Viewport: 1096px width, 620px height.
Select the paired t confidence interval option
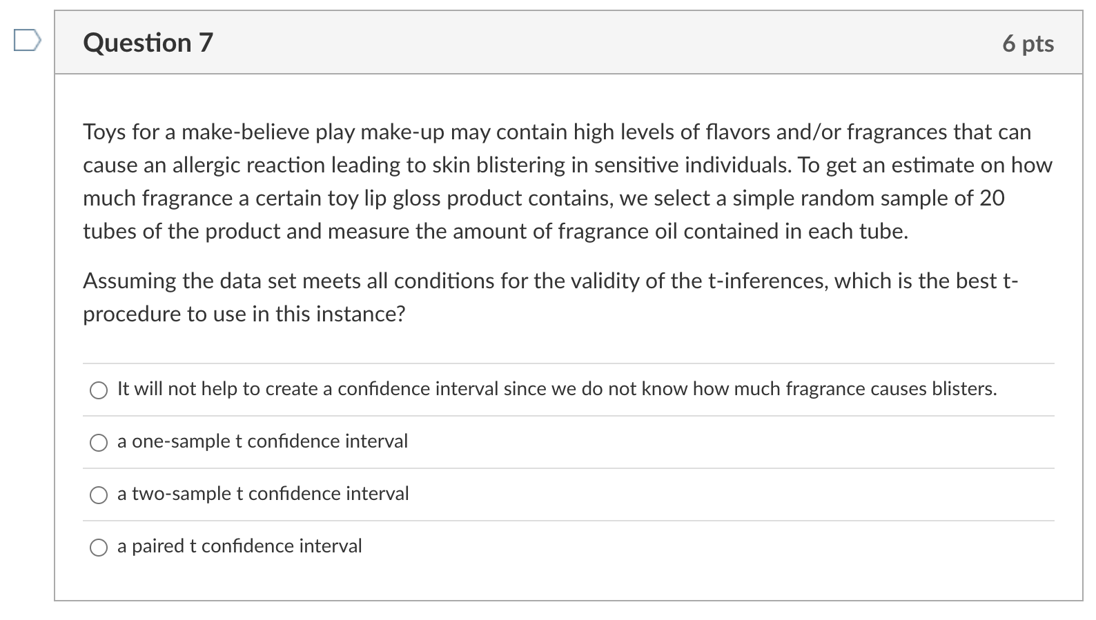pyautogui.click(x=99, y=546)
